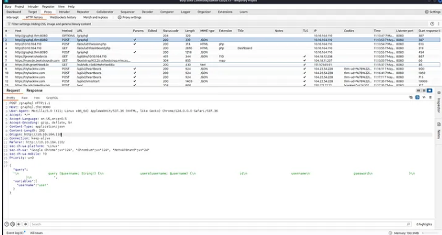442x235 pixels.
Task: Select the Raw view tab
Action: (x=25, y=97)
